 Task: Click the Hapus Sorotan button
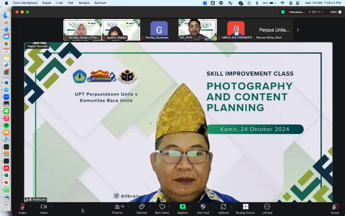click(x=37, y=46)
